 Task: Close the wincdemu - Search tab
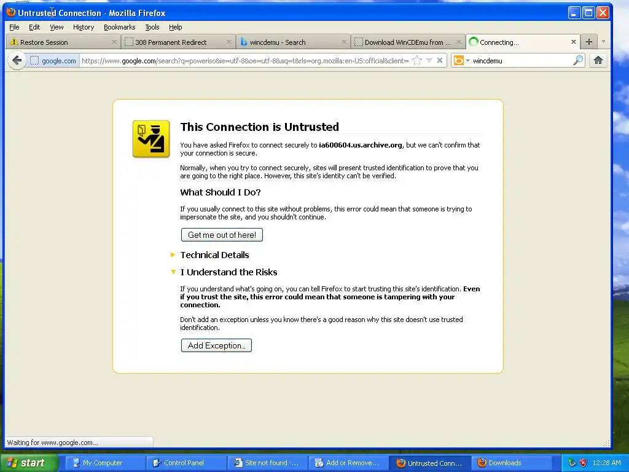(344, 42)
